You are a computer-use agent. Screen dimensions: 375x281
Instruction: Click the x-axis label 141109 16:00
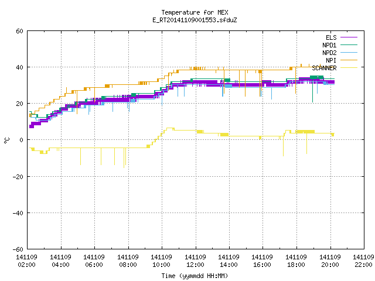click(262, 261)
